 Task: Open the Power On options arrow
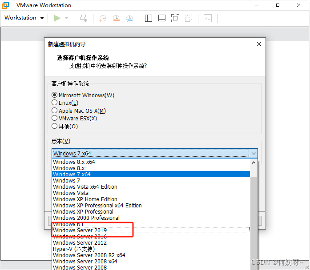coord(67,18)
